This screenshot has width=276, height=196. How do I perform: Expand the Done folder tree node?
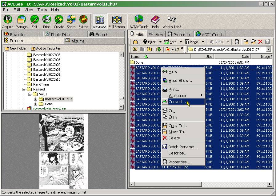click(x=35, y=104)
